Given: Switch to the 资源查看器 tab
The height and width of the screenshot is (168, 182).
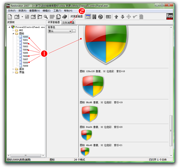Looking at the screenshot, I should click(x=54, y=22).
